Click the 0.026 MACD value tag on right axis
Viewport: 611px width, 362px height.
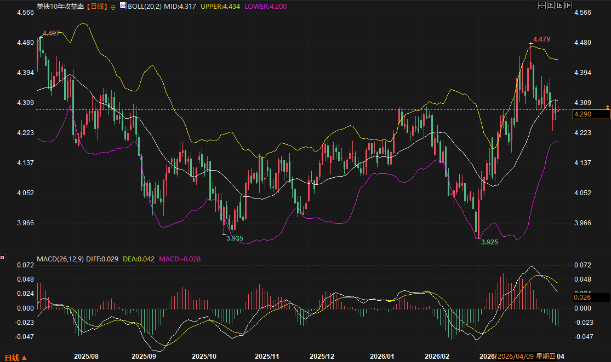pyautogui.click(x=590, y=297)
